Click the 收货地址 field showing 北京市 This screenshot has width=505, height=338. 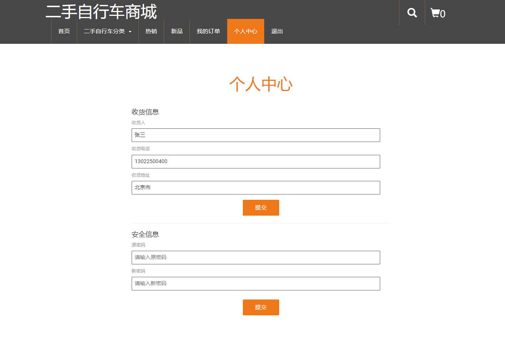[255, 187]
